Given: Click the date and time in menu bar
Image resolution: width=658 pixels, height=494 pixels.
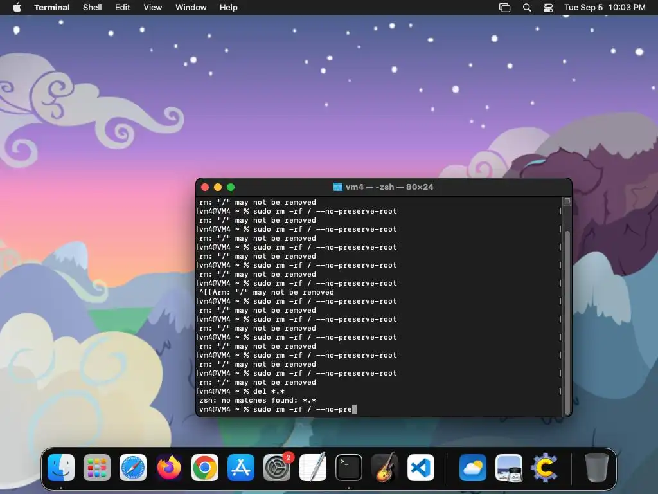Looking at the screenshot, I should tap(605, 8).
